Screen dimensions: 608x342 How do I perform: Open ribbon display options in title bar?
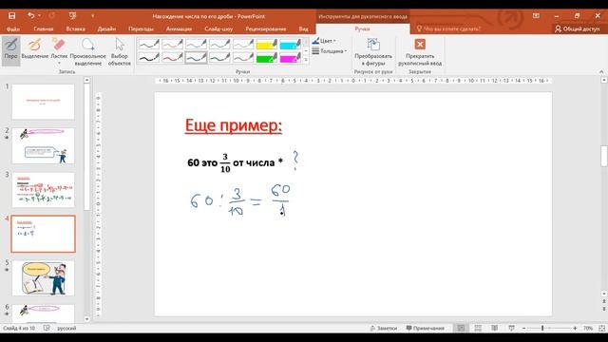[x=536, y=16]
